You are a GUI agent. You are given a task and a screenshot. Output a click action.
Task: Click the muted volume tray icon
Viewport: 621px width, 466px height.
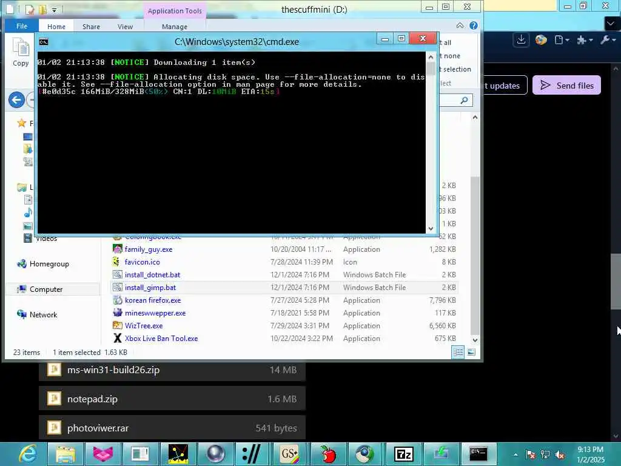click(560, 455)
